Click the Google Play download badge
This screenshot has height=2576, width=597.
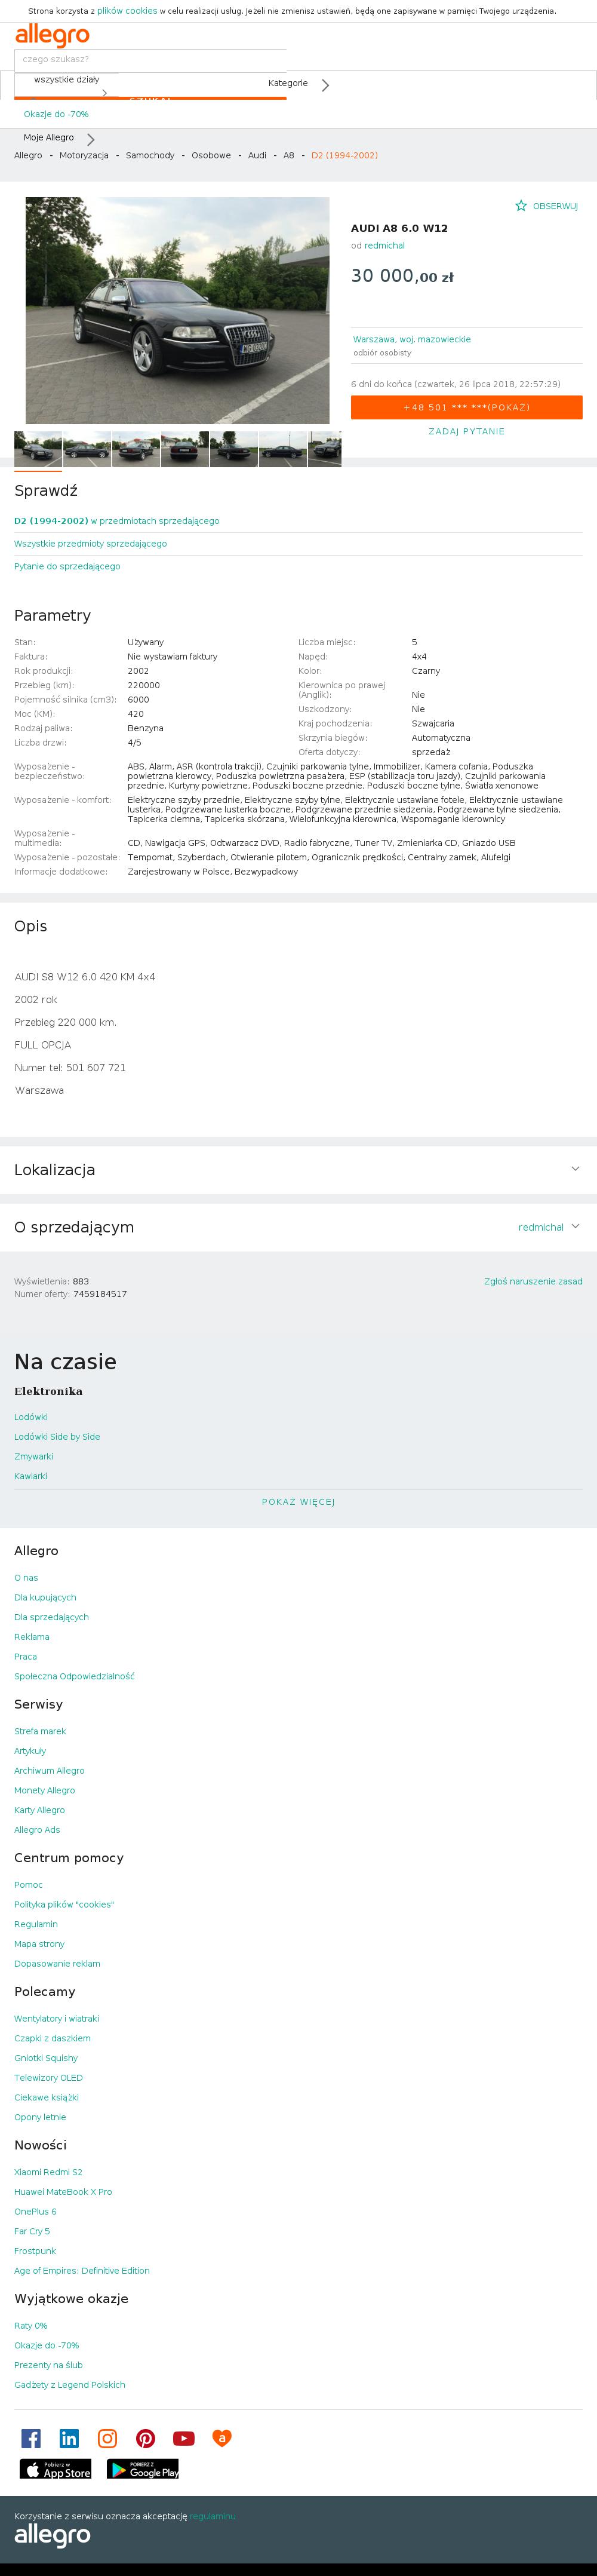[143, 2468]
